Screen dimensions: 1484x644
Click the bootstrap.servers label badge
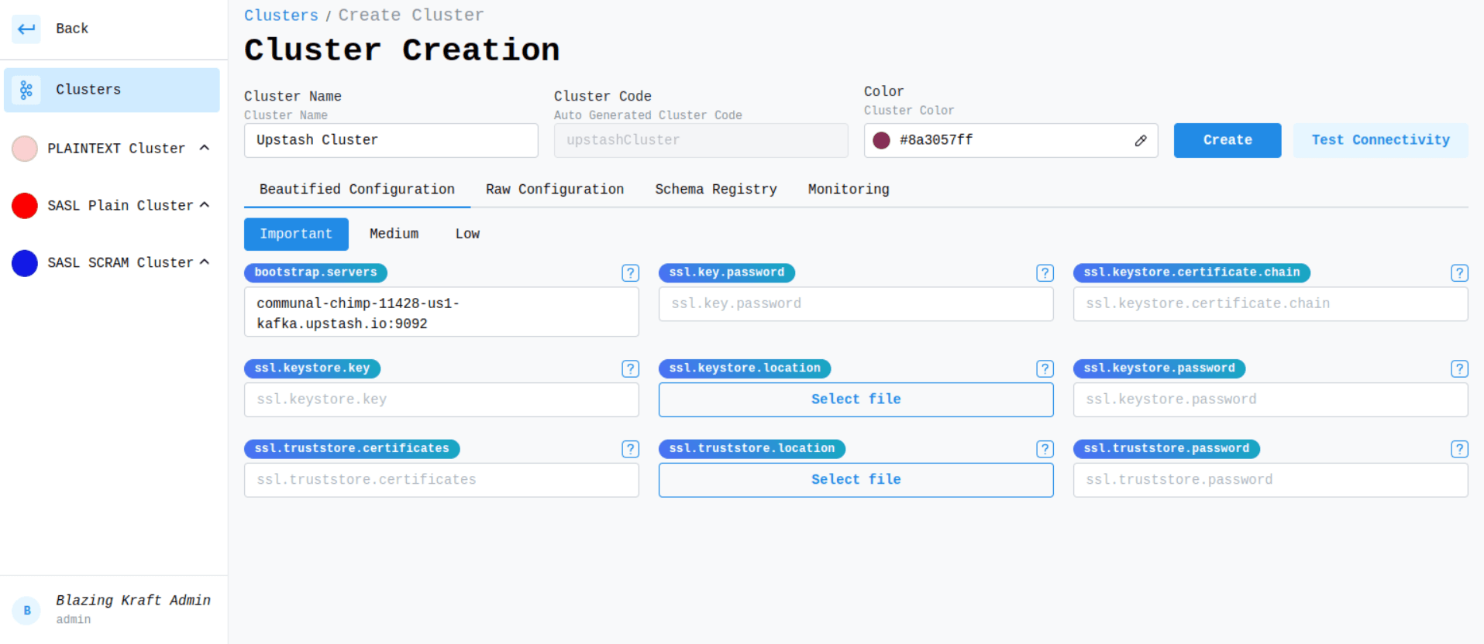pyautogui.click(x=315, y=272)
